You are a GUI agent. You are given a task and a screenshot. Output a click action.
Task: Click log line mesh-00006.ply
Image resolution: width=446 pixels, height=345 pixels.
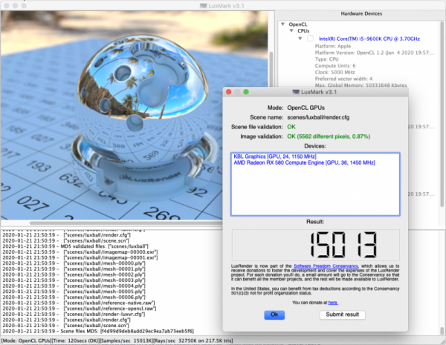pos(74,298)
